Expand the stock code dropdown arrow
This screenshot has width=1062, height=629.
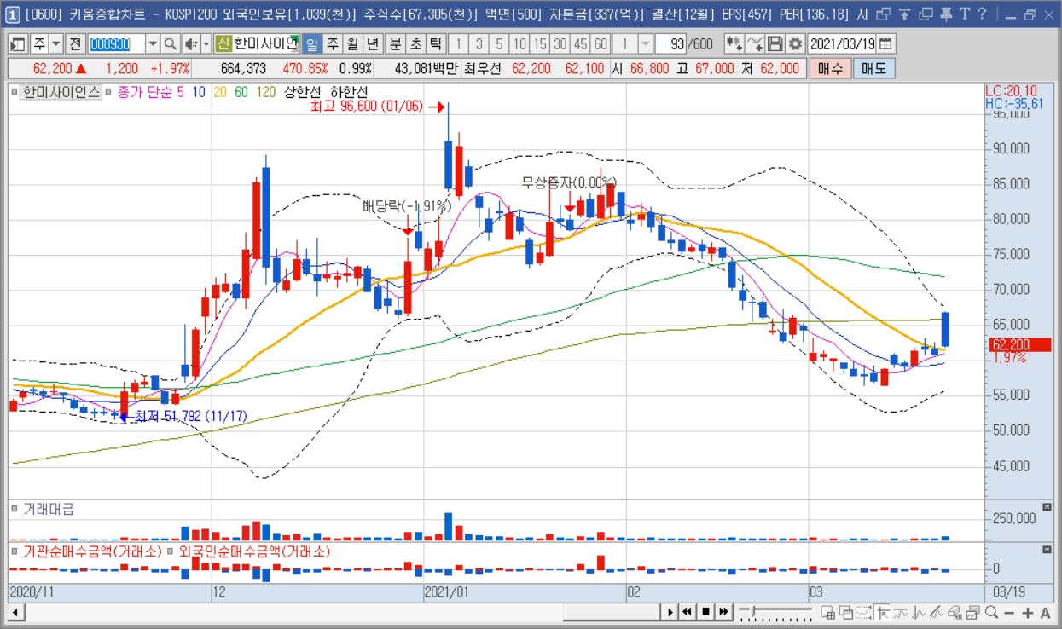click(x=153, y=44)
